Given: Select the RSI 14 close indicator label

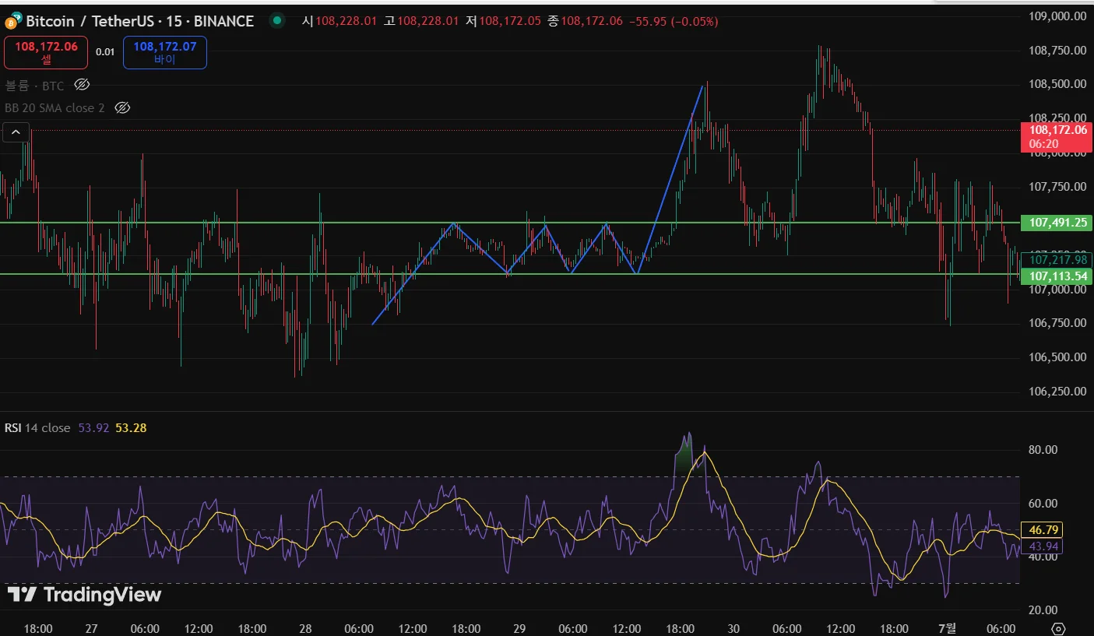Looking at the screenshot, I should click(x=37, y=427).
